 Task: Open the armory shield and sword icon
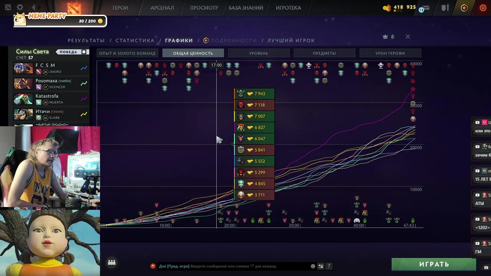[445, 8]
